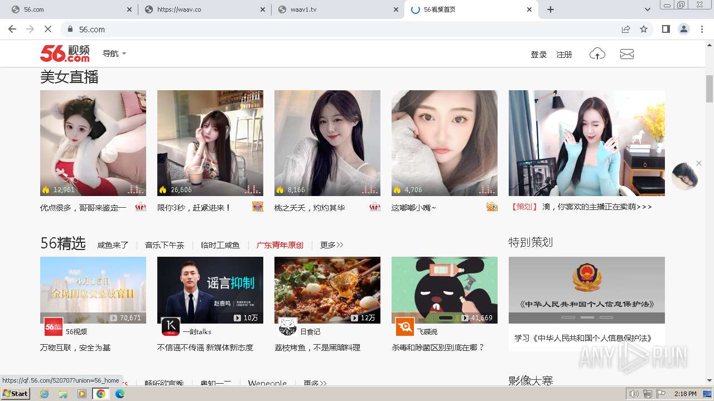714x401 pixels.
Task: Open the mail messages icon
Action: [627, 54]
